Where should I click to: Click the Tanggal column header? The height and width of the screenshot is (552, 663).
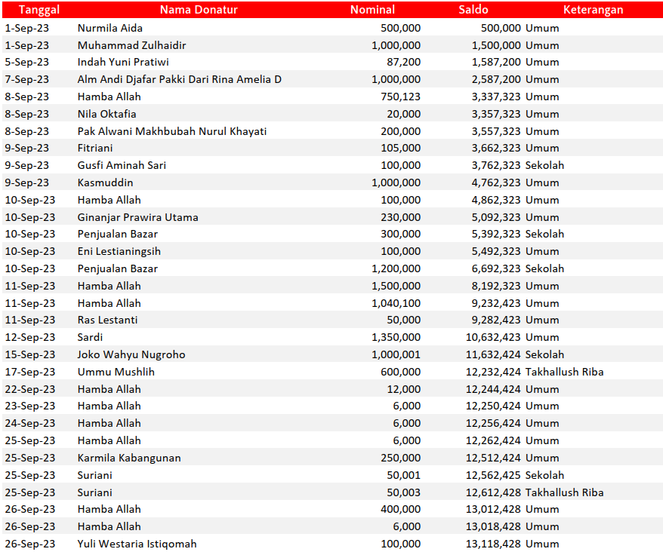click(x=39, y=10)
